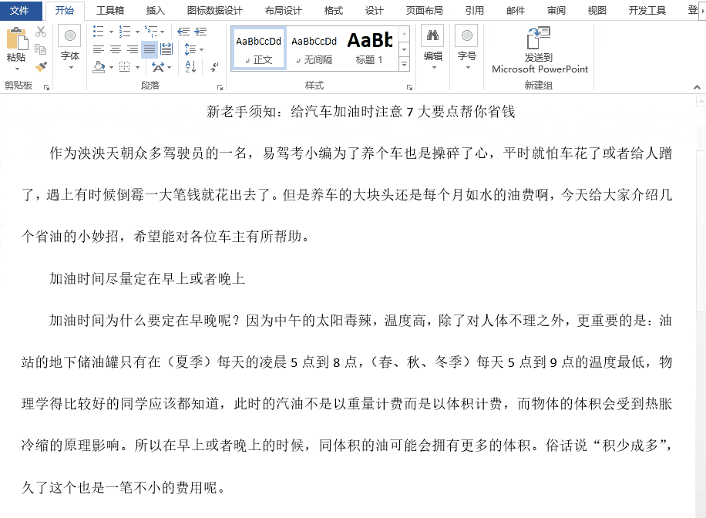Apply the 正文 (Normal) style
Viewport: 706px width, 518px height.
[259, 48]
